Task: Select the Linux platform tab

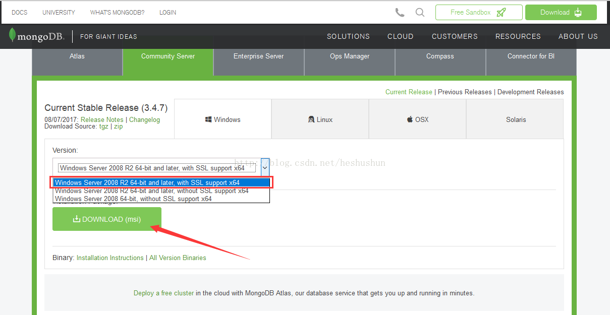Action: (320, 119)
